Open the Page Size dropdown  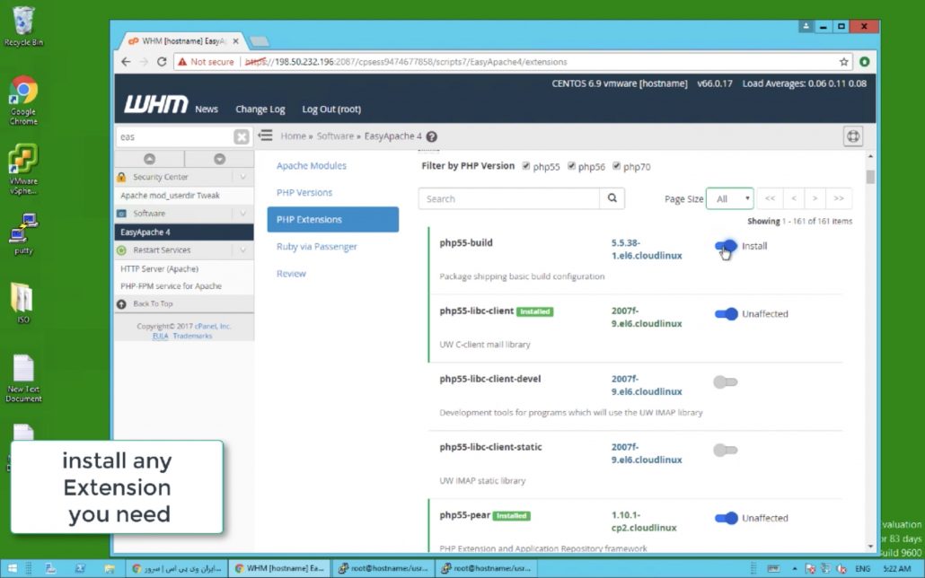click(x=729, y=198)
